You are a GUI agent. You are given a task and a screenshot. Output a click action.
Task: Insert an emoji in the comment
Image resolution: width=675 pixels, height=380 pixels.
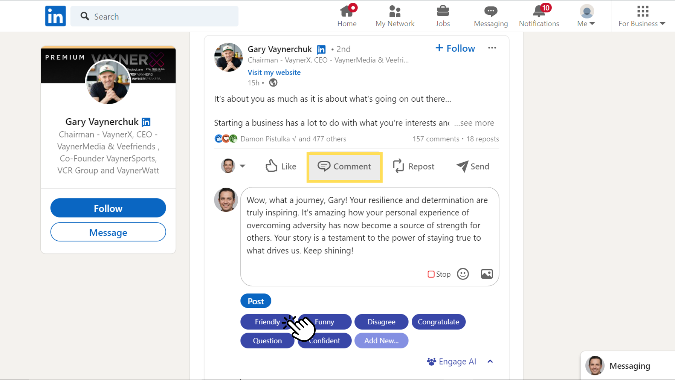tap(463, 274)
